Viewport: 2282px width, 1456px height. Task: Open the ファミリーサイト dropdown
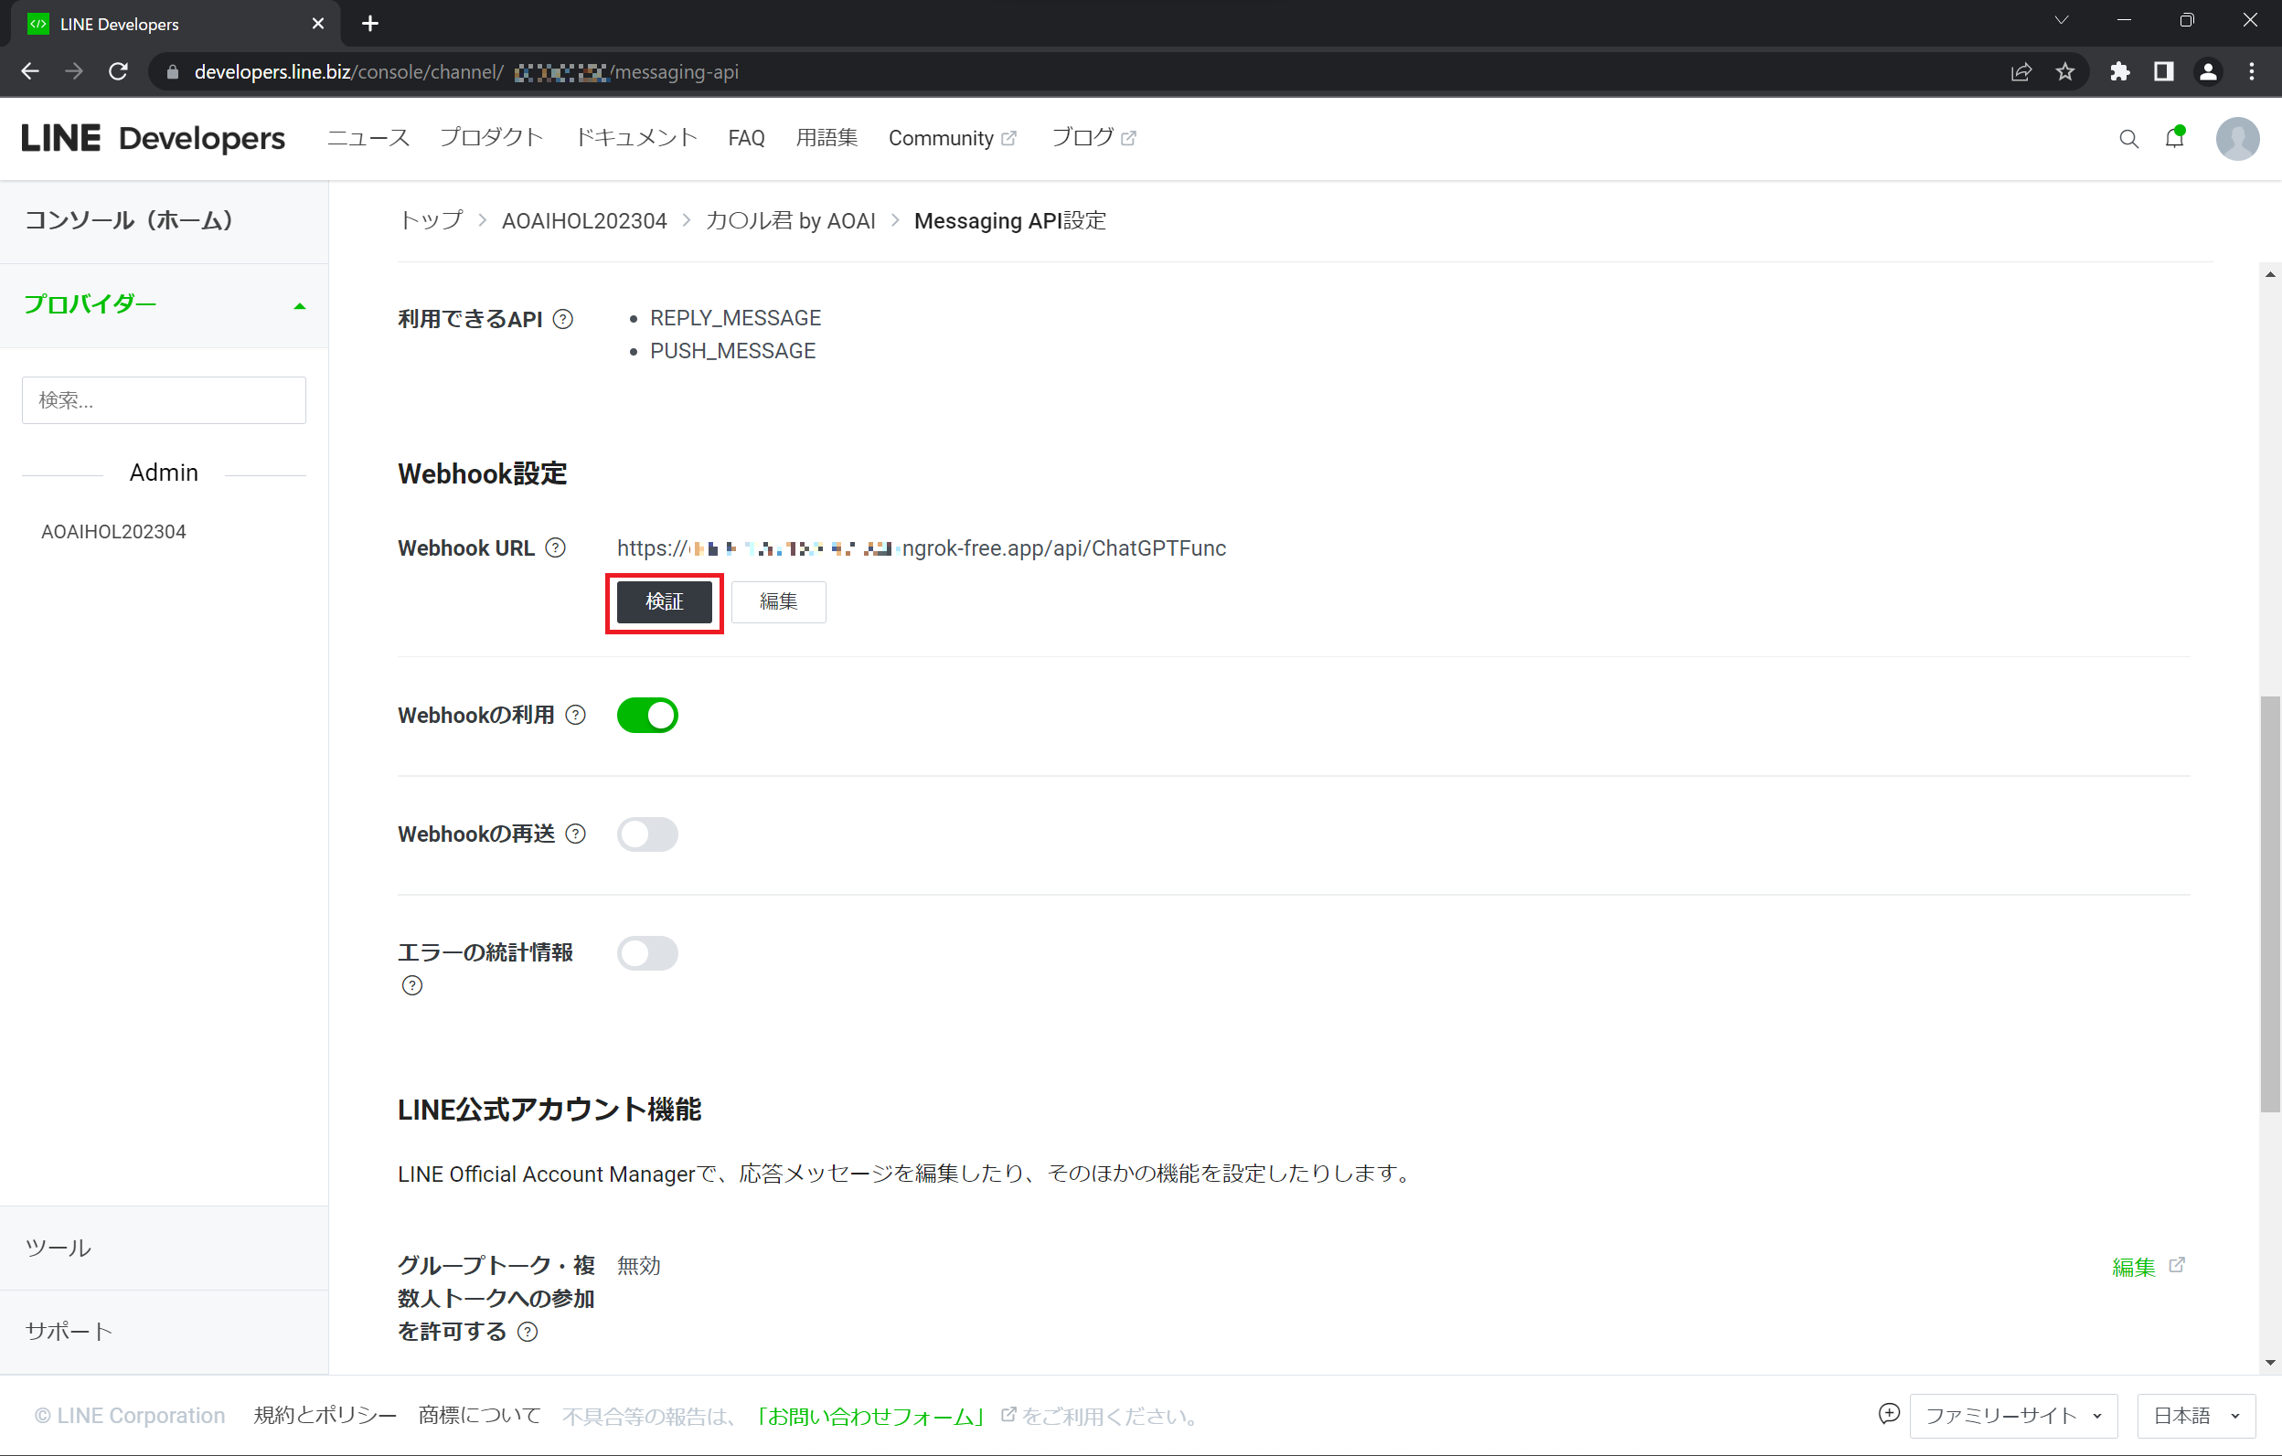(2014, 1415)
